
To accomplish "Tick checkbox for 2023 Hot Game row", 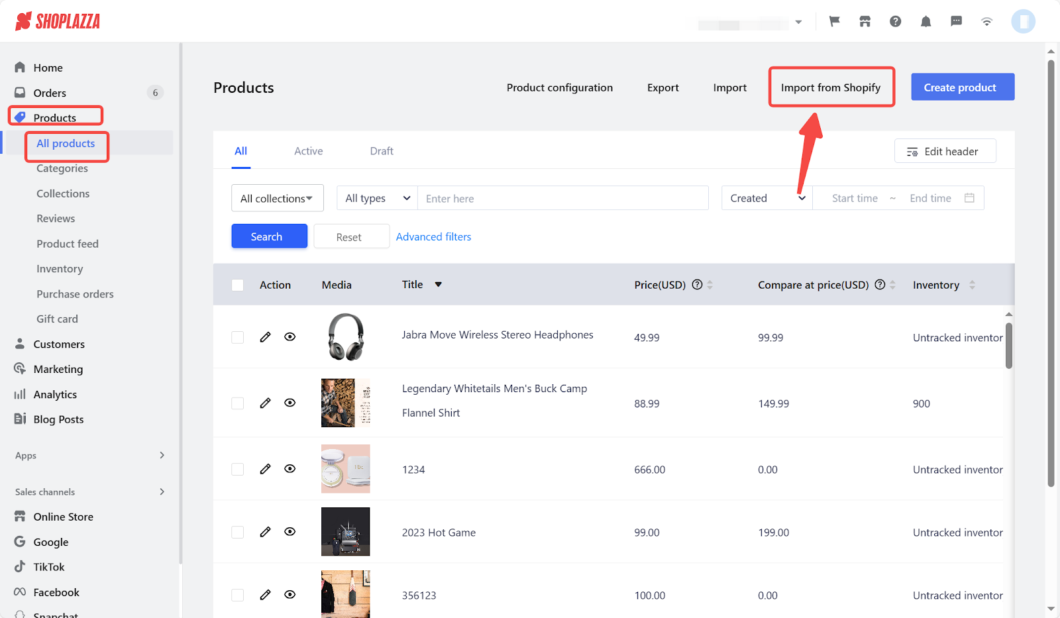I will pyautogui.click(x=238, y=532).
